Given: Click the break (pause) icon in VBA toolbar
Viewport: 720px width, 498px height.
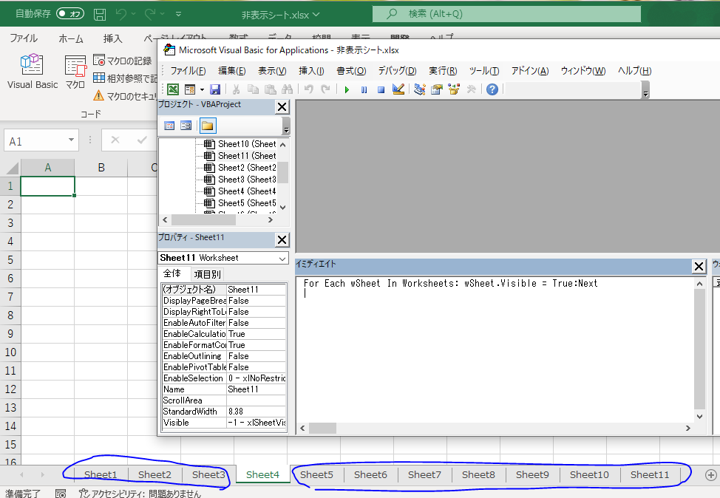Looking at the screenshot, I should tap(364, 89).
